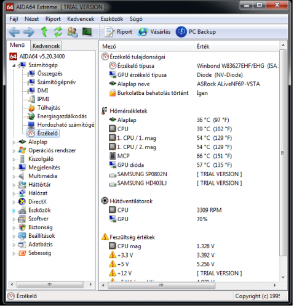The height and width of the screenshot is (308, 294).
Task: Expand the Alaplap tree node
Action: pyautogui.click(x=14, y=142)
